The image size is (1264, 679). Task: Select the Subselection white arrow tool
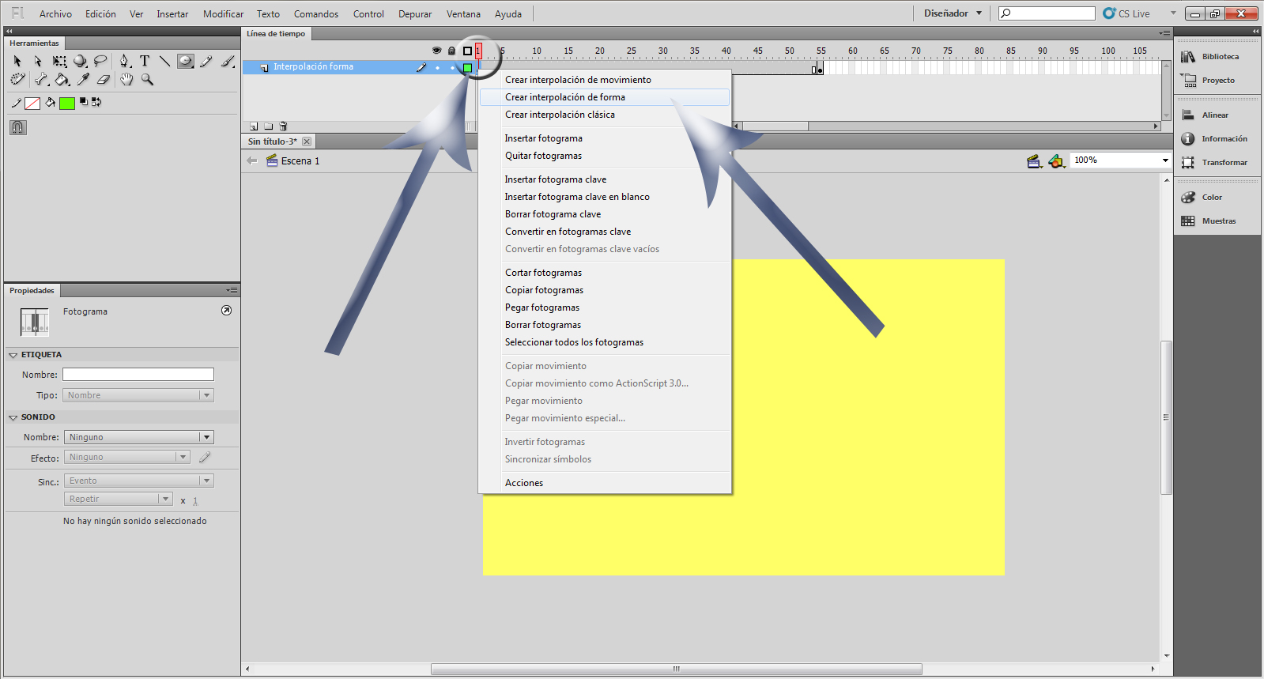point(38,61)
